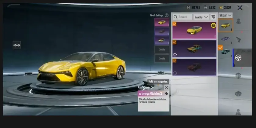Open the pistol weapons category
Screen dimensions: 256x128
click(238, 39)
